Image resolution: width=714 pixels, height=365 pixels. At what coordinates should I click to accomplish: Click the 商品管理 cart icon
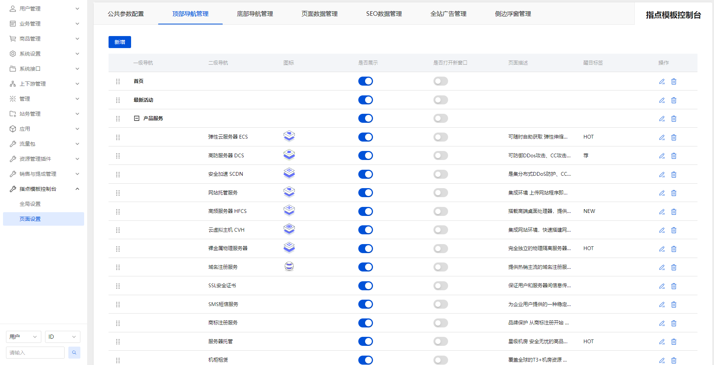coord(13,39)
